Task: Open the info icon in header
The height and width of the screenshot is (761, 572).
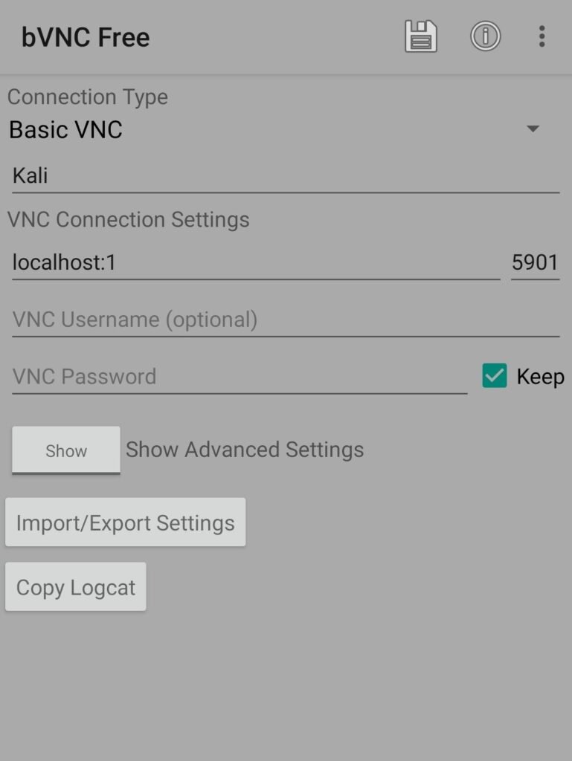Action: pyautogui.click(x=485, y=36)
